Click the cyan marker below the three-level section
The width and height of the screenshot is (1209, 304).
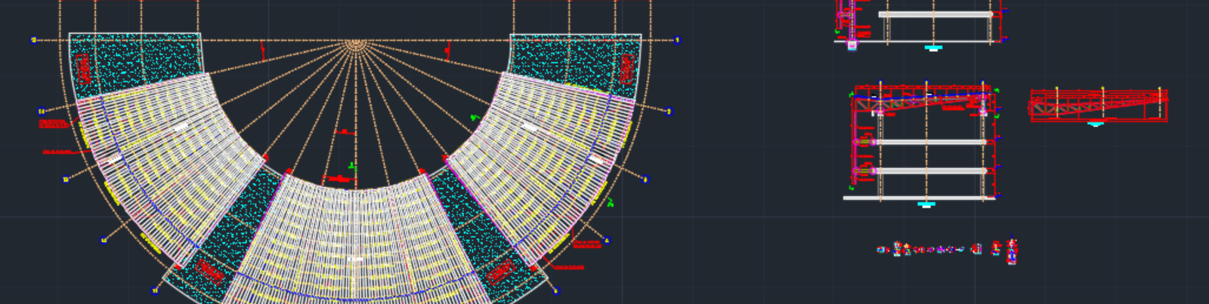tap(926, 204)
